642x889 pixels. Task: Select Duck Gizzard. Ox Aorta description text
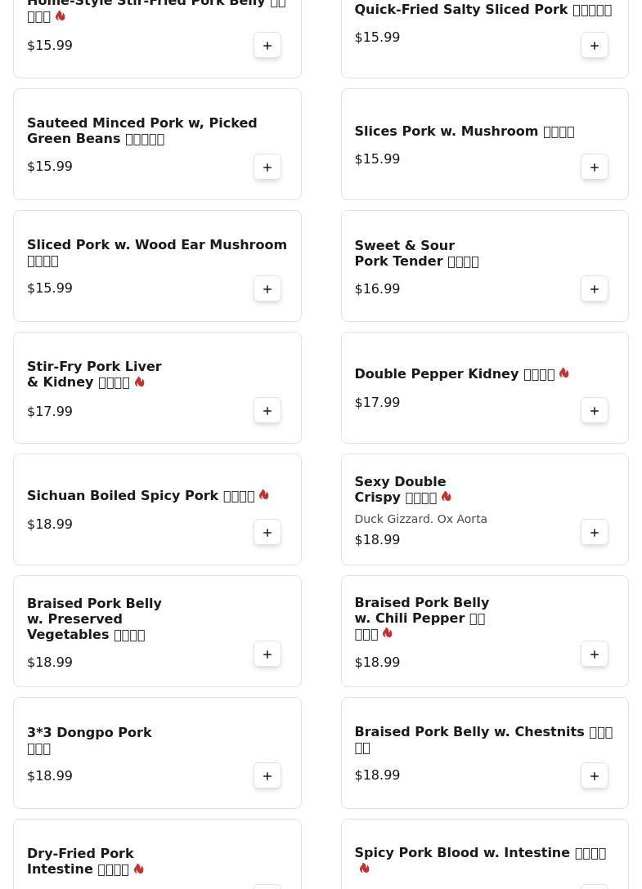420,519
